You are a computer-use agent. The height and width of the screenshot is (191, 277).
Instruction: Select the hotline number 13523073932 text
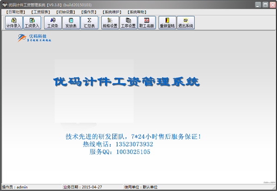point(134,144)
